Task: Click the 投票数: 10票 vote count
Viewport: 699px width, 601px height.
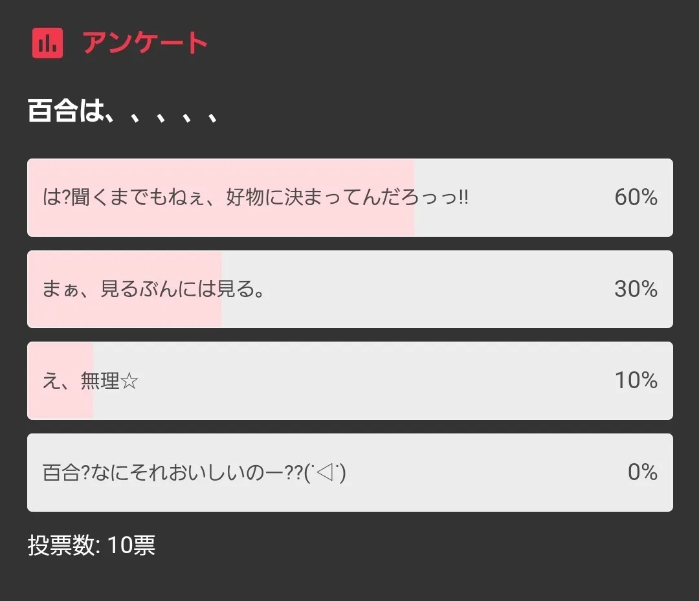Action: coord(91,545)
